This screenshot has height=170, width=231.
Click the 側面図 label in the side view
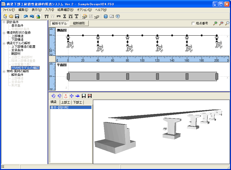(62, 30)
